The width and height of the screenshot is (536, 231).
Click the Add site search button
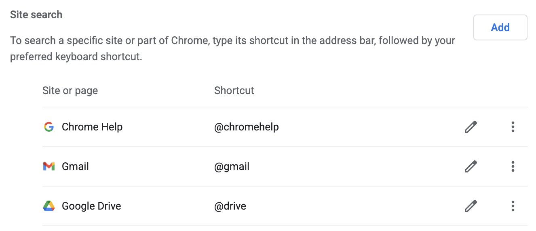tap(500, 27)
